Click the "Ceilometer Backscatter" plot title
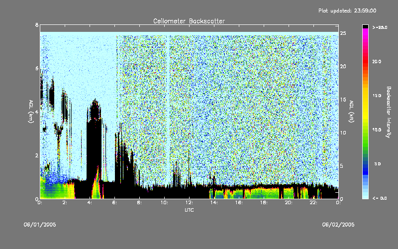 click(x=189, y=21)
